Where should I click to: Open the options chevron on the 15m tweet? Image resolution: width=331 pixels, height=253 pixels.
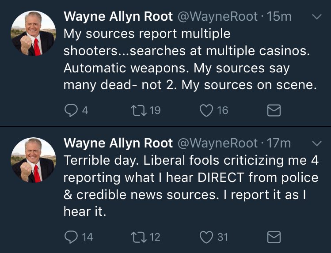pyautogui.click(x=316, y=17)
